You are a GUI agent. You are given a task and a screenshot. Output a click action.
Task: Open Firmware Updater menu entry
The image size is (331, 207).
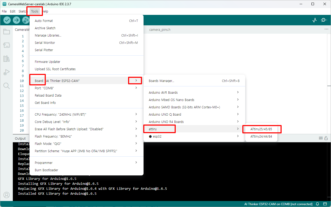coord(87,62)
